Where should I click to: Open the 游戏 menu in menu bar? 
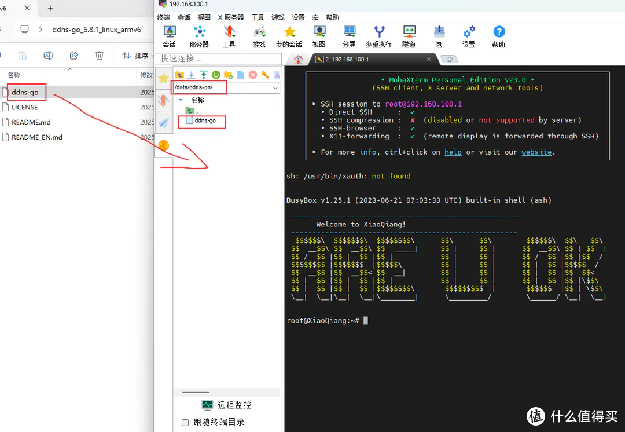point(278,17)
